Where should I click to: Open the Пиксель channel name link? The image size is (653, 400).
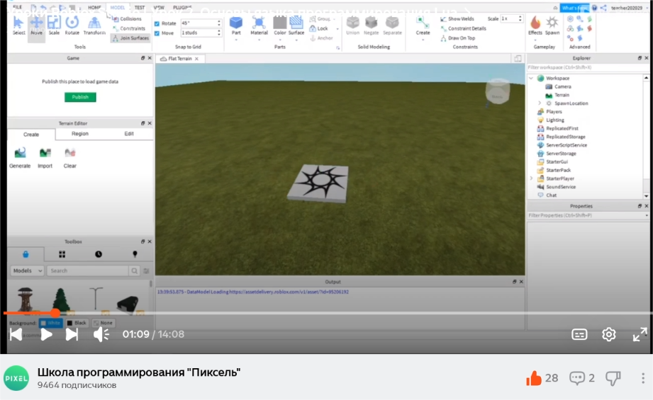point(139,372)
